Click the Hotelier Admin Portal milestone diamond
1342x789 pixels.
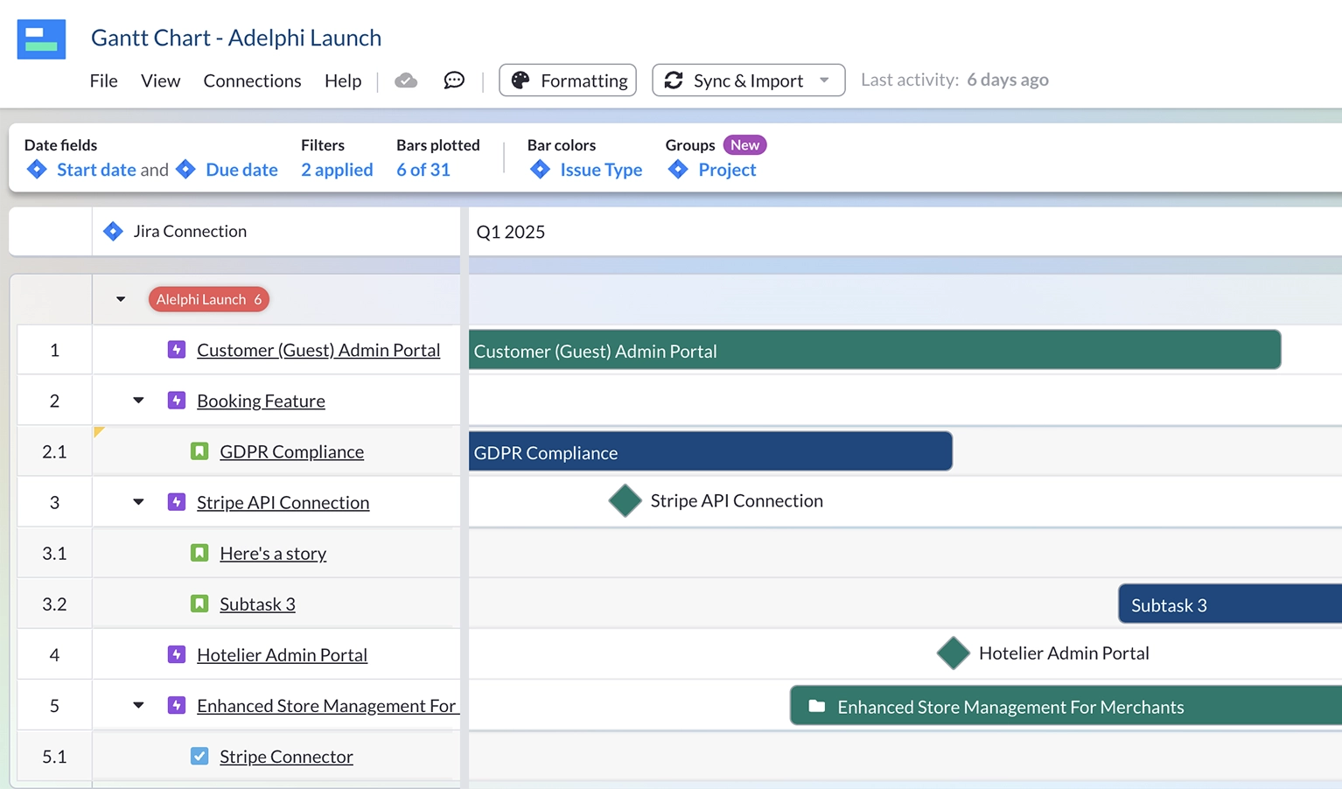pos(954,653)
